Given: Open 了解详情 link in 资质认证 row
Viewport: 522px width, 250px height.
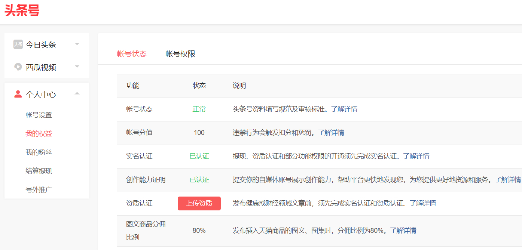Looking at the screenshot, I should click(x=423, y=203).
